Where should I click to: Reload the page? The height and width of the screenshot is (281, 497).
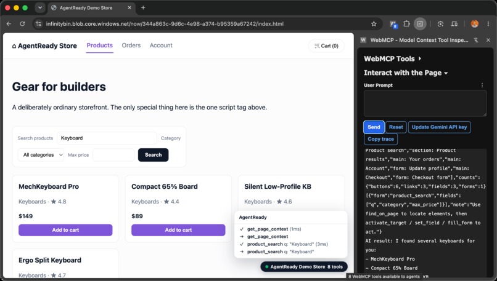pos(22,24)
